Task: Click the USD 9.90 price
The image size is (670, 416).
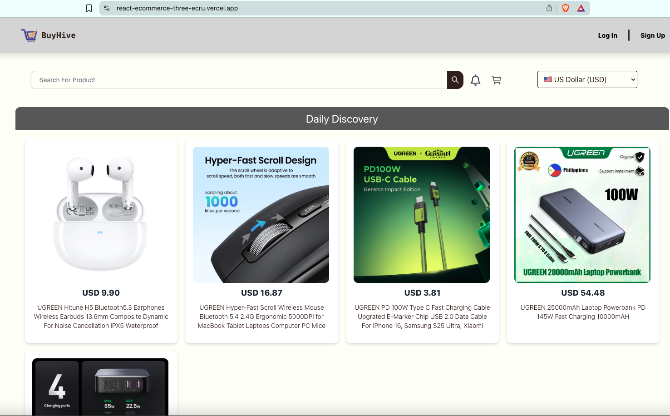Action: (101, 293)
